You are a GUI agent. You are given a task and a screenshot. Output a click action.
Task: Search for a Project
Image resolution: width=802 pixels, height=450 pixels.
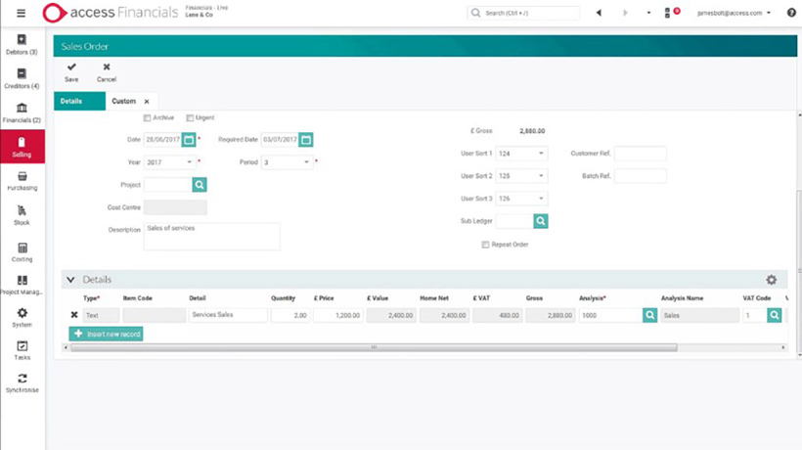pos(200,185)
